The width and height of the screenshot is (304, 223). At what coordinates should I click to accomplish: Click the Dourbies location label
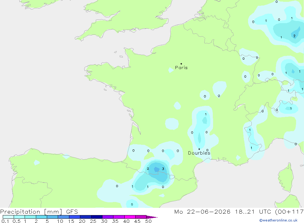pyautogui.click(x=199, y=153)
